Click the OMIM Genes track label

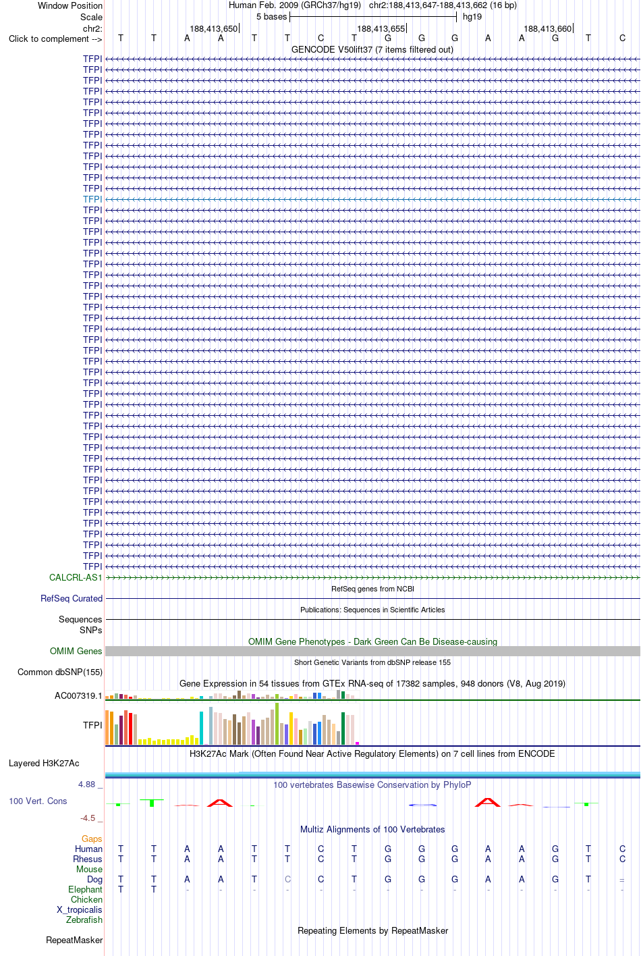[76, 651]
